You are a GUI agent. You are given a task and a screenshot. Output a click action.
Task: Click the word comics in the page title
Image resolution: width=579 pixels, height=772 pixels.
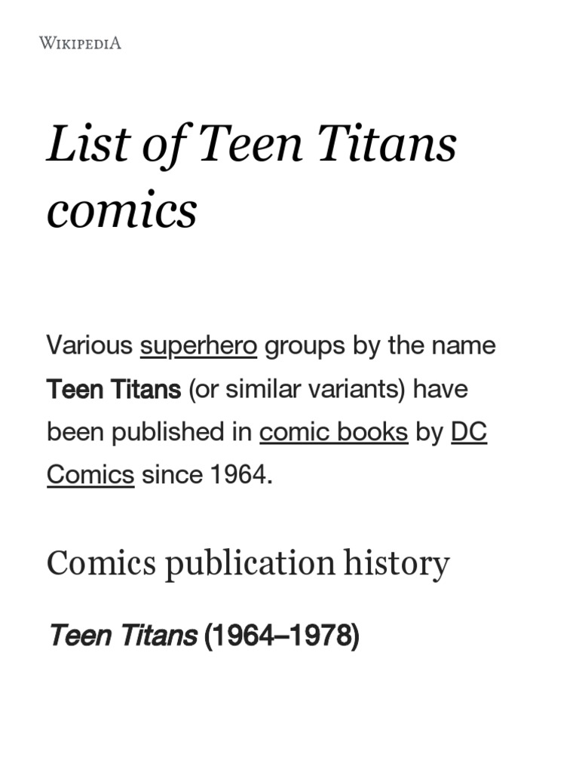(121, 210)
